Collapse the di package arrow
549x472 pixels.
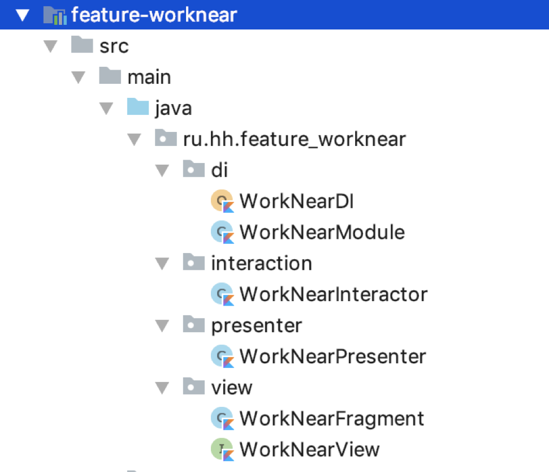(162, 170)
